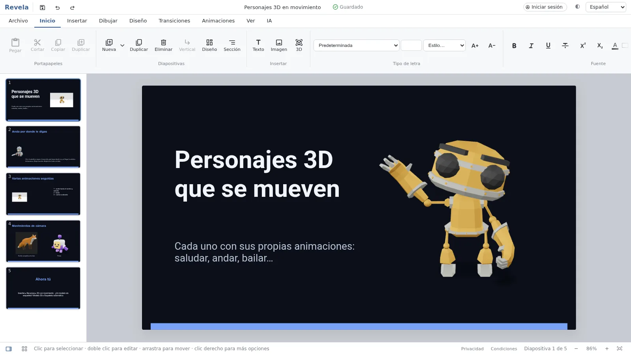Open the Predeterminada font dropdown
The image size is (631, 355).
pyautogui.click(x=357, y=45)
